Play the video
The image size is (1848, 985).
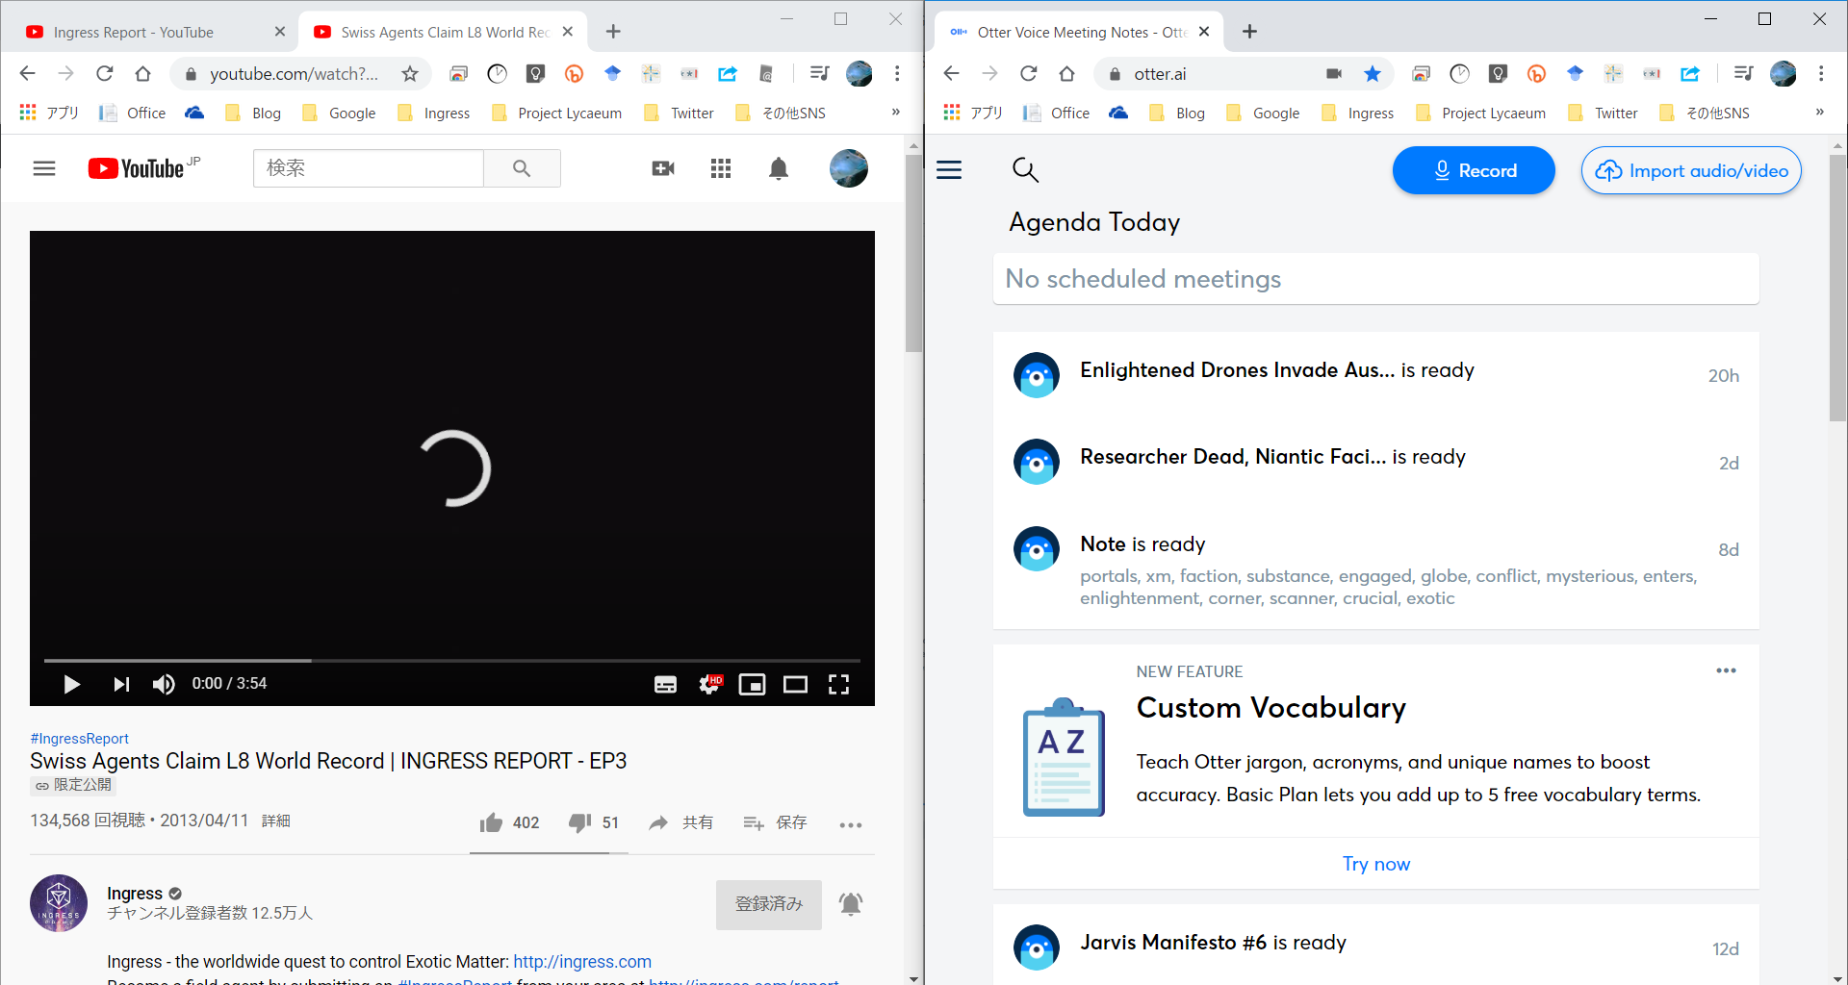pyautogui.click(x=71, y=684)
